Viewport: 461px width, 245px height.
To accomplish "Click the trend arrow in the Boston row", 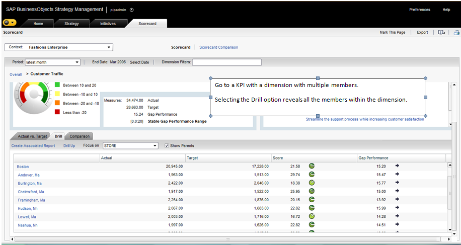I will (397, 166).
